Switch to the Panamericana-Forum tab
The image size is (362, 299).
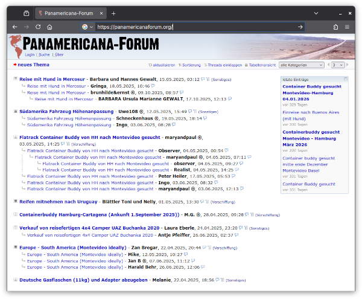pos(71,13)
